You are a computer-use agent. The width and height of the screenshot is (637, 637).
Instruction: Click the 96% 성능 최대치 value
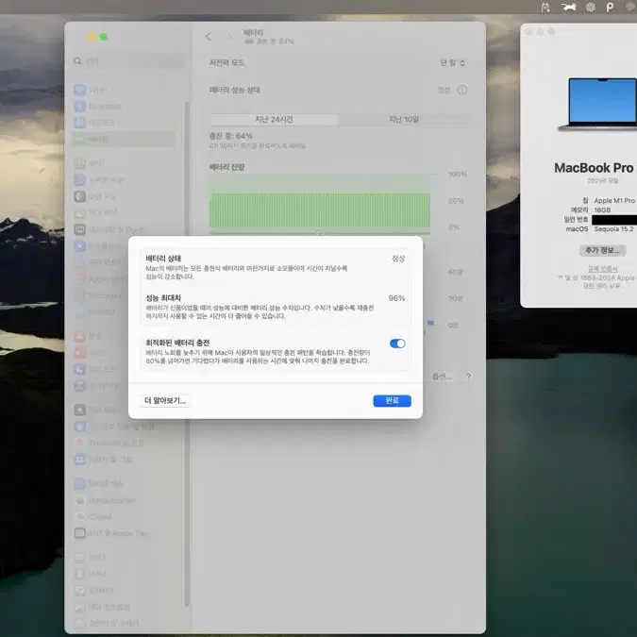pyautogui.click(x=396, y=298)
